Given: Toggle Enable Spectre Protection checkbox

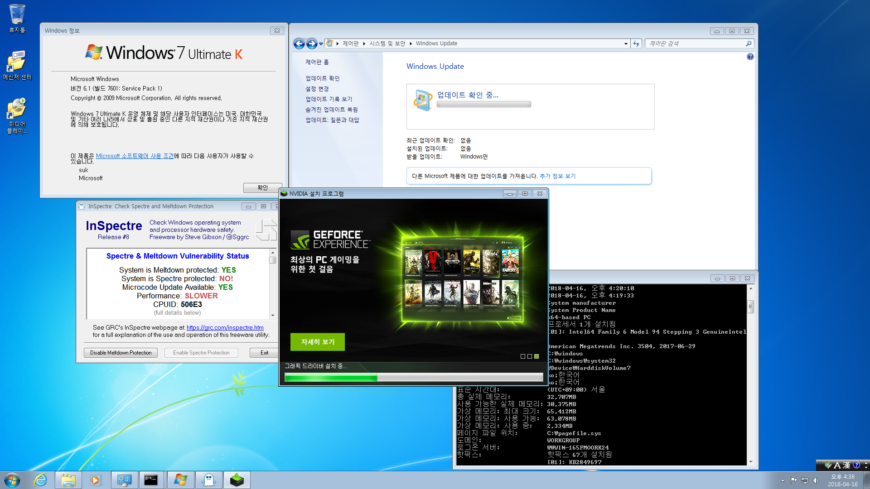Looking at the screenshot, I should pos(201,352).
